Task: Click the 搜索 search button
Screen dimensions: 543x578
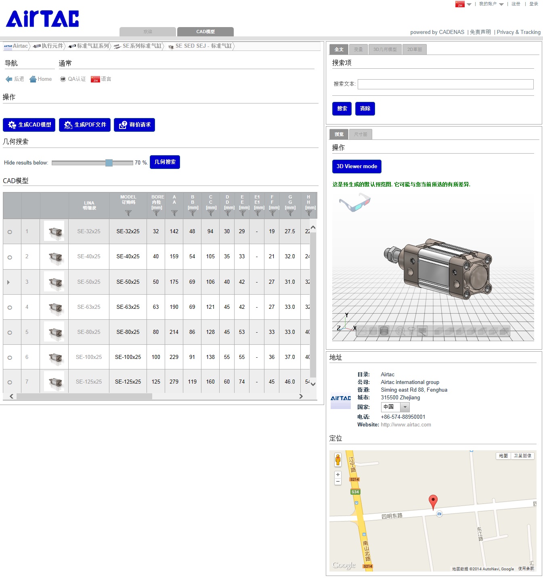Action: coord(342,109)
